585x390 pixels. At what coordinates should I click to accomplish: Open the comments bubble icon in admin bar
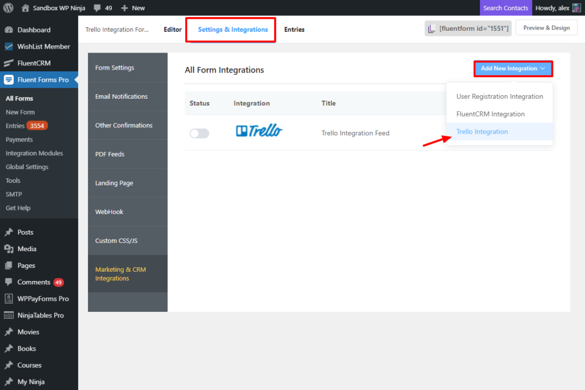tap(97, 8)
